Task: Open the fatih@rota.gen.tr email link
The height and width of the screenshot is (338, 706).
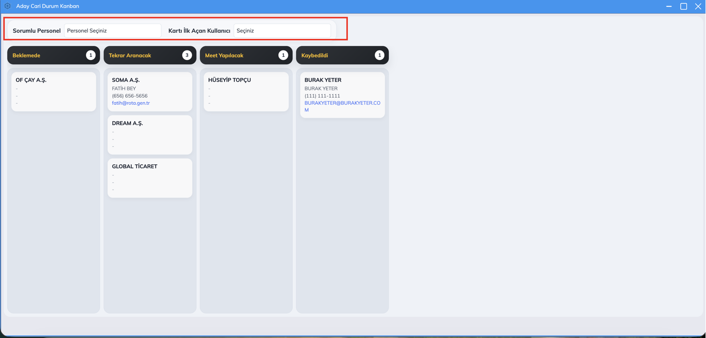Action: 131,103
